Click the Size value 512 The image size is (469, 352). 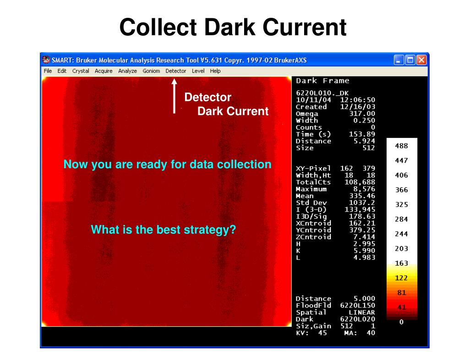[x=369, y=148]
